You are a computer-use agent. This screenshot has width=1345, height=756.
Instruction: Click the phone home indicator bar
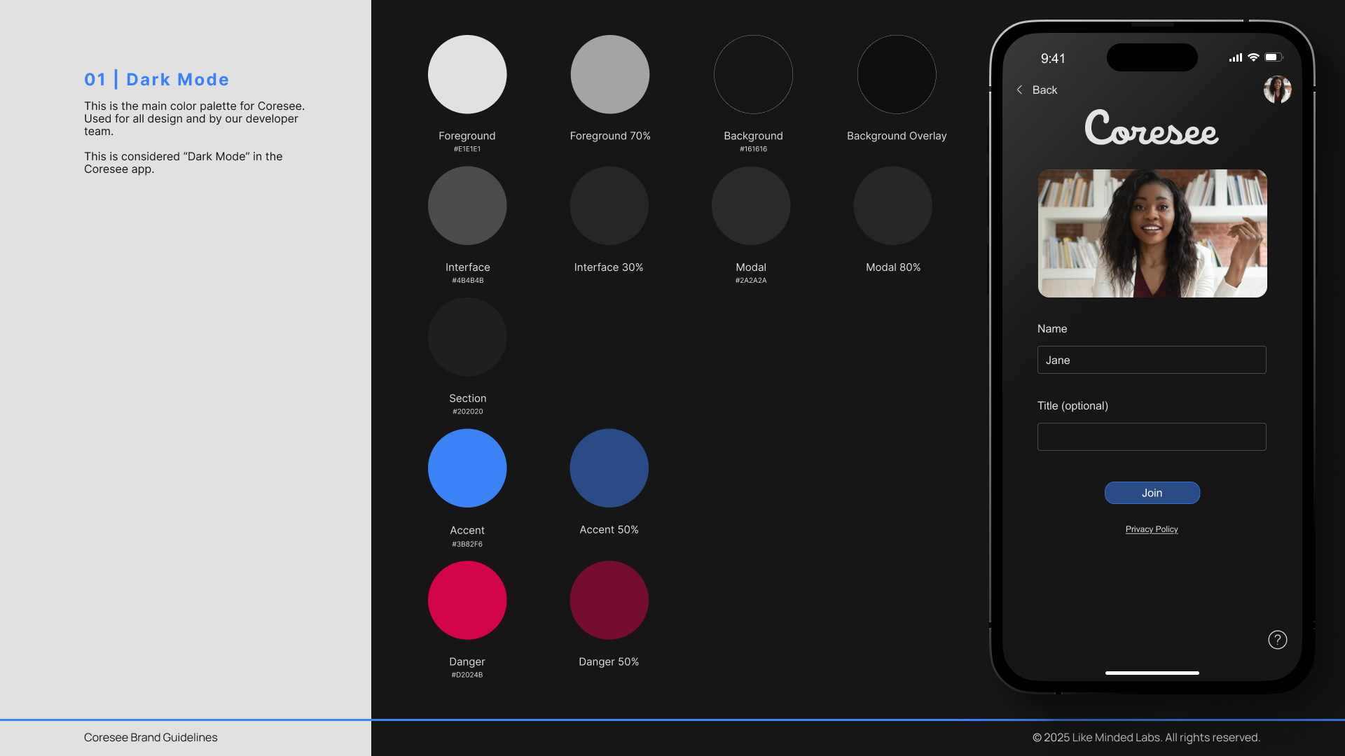(1152, 673)
